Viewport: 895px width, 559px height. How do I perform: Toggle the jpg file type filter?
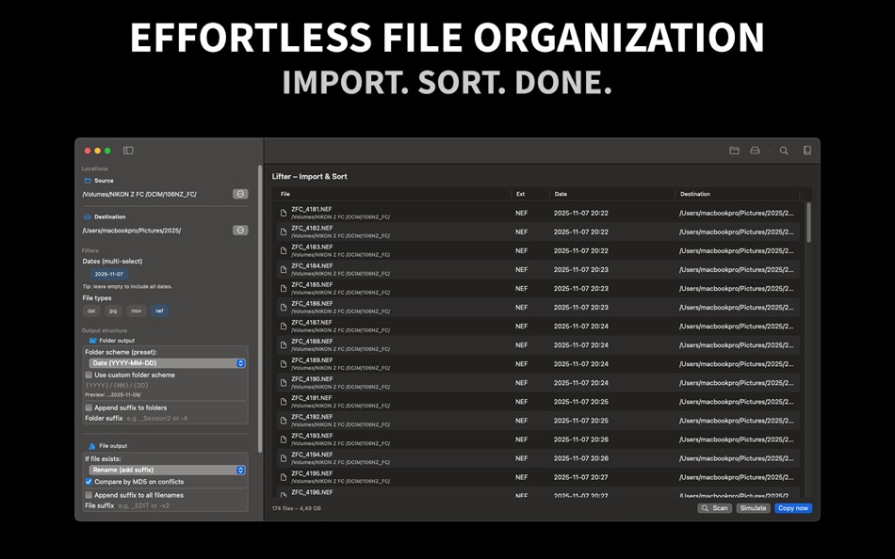point(111,311)
